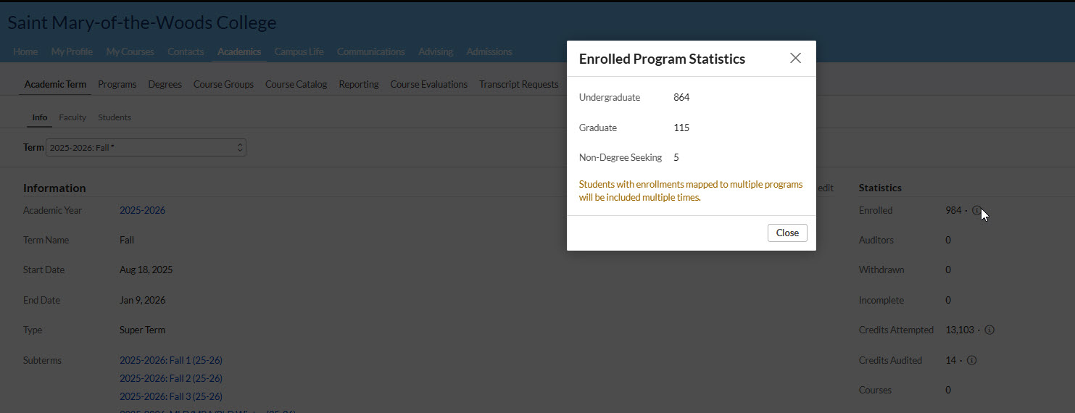Open Admissions from the top navigation
This screenshot has height=413, width=1075.
point(489,51)
